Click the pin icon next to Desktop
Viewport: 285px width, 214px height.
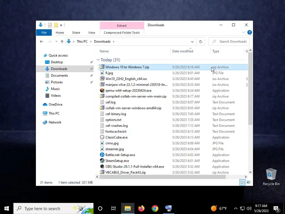point(91,62)
